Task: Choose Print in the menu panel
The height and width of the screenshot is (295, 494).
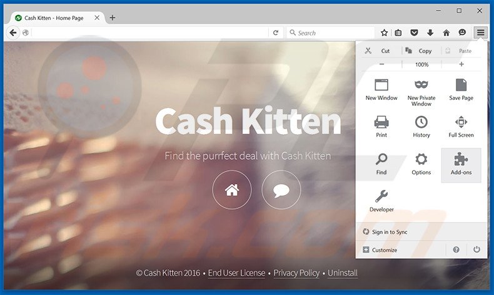Action: click(x=381, y=127)
